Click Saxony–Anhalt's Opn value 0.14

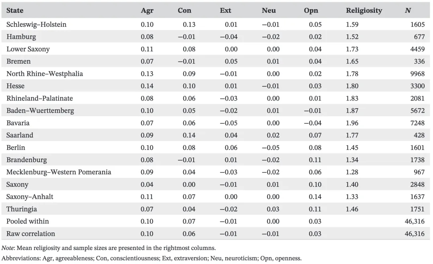pyautogui.click(x=315, y=197)
